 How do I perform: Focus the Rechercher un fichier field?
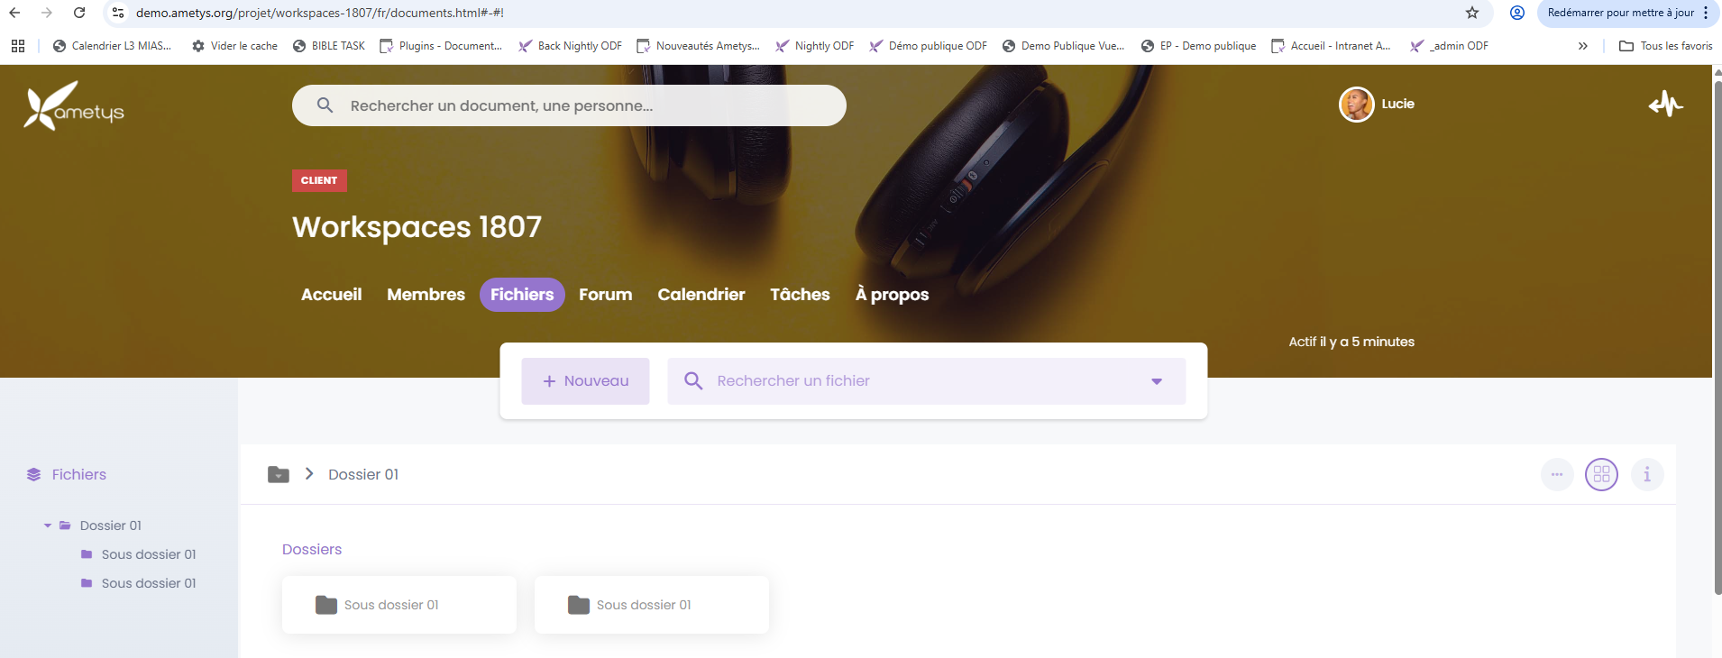pos(926,381)
